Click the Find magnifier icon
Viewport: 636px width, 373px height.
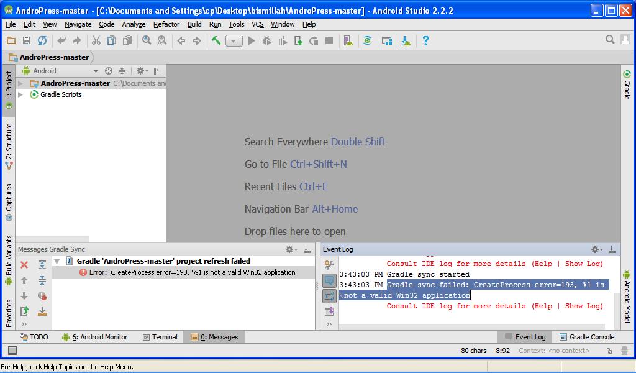[x=147, y=40]
